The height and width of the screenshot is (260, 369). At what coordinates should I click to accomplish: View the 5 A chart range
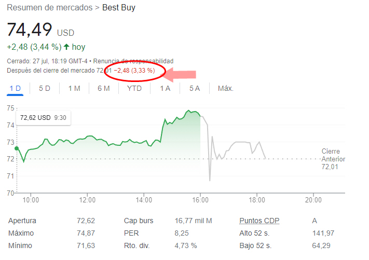(195, 88)
